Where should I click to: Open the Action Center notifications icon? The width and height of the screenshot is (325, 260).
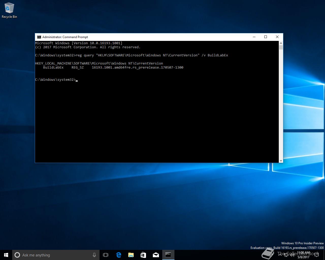click(317, 255)
